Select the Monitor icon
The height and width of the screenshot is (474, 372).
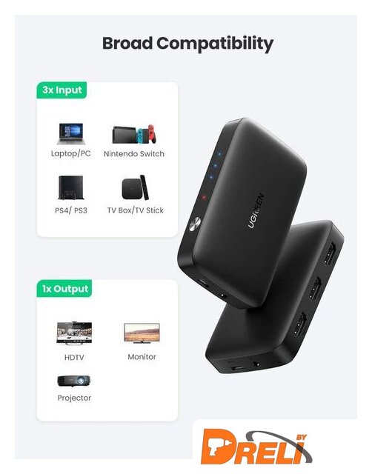click(142, 333)
